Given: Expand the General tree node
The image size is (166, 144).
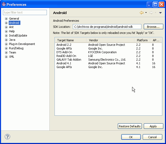Looking at the screenshot, I should coord(6,19).
